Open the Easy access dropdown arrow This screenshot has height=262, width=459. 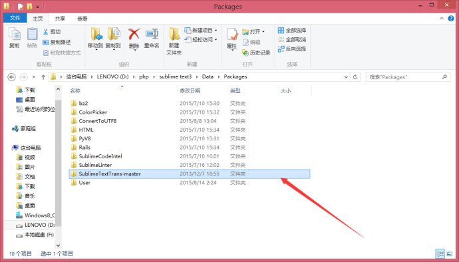(x=216, y=39)
